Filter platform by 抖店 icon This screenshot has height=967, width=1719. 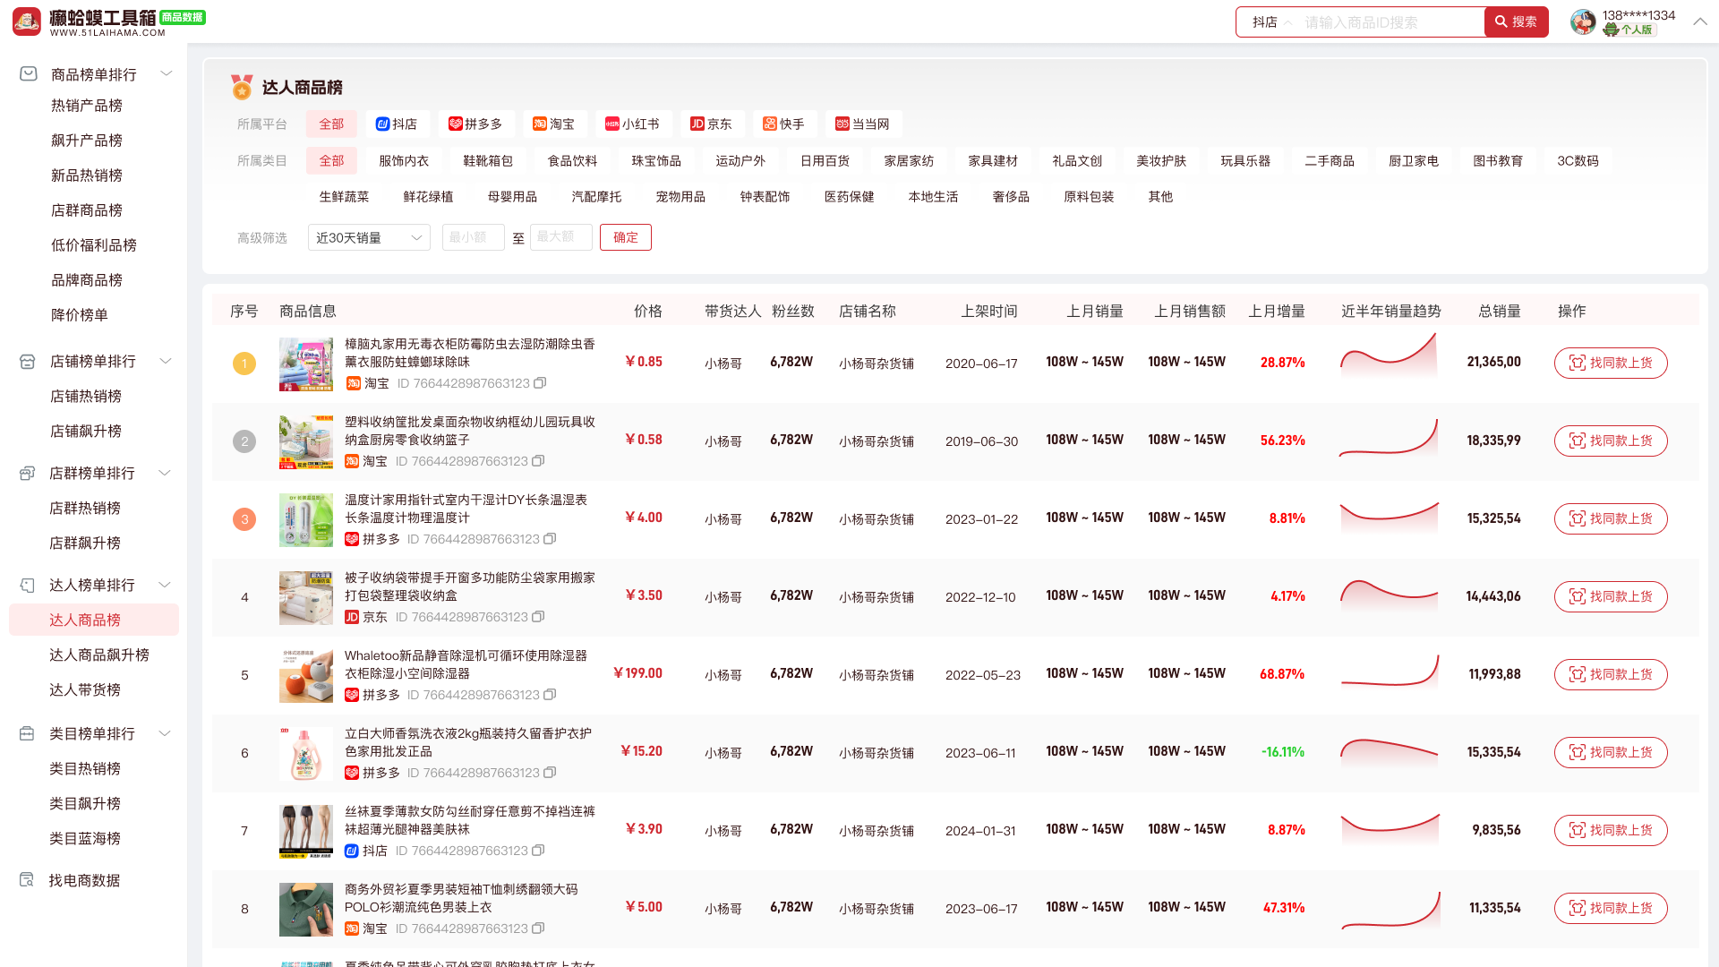click(x=382, y=124)
